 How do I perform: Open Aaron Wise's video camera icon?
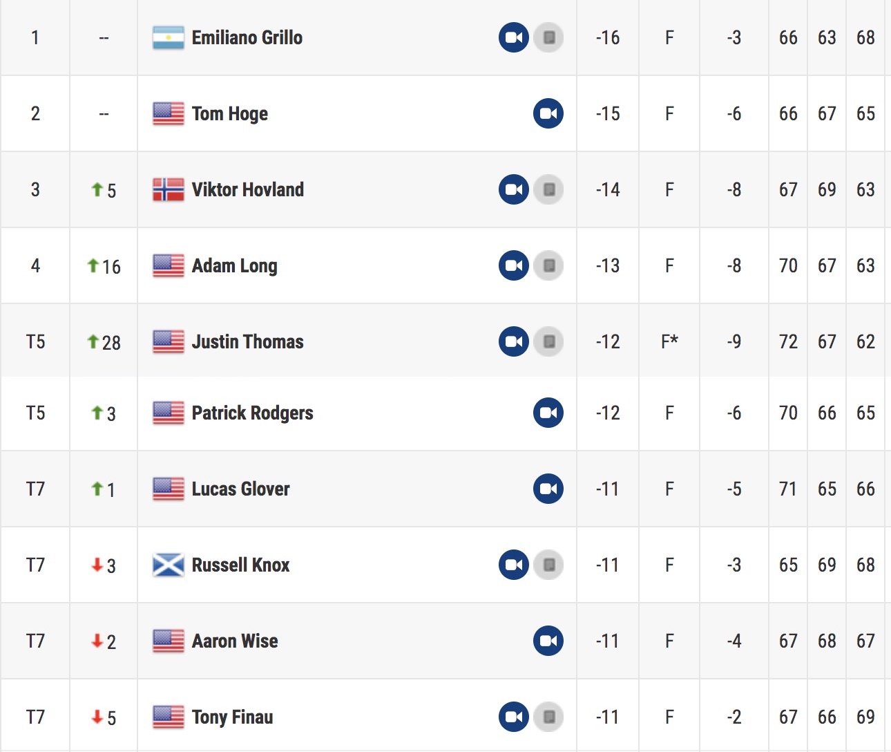click(548, 641)
